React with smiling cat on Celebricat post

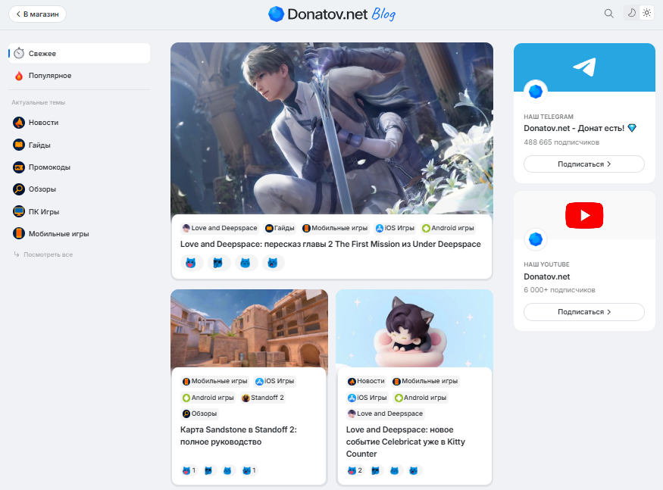pyautogui.click(x=395, y=470)
